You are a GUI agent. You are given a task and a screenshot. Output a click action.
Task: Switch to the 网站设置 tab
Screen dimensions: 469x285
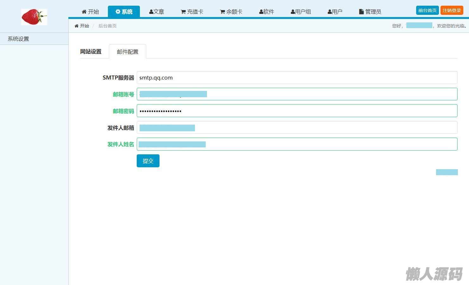coord(91,51)
